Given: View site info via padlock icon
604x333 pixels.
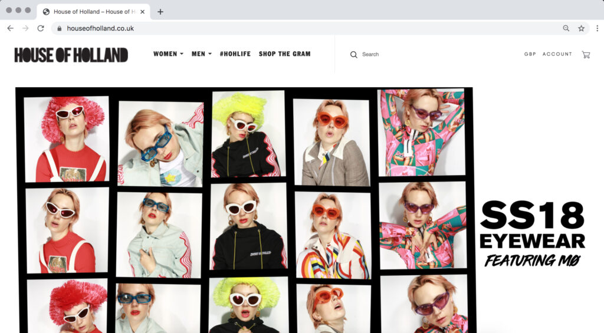Looking at the screenshot, I should (59, 28).
